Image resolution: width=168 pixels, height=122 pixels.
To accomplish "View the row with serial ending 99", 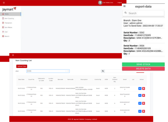I will (140, 111).
